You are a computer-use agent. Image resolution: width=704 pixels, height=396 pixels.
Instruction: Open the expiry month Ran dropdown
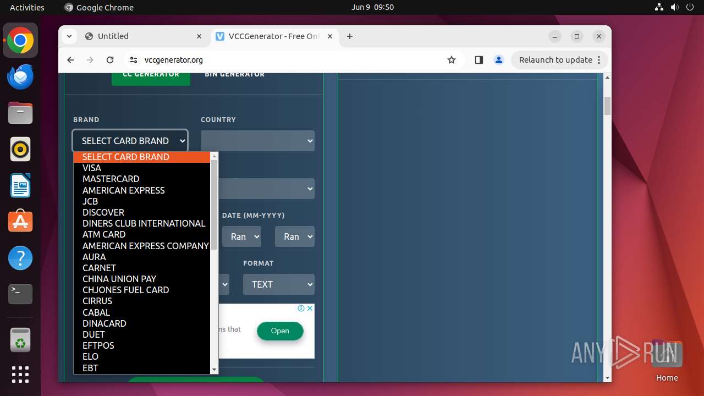click(x=241, y=237)
